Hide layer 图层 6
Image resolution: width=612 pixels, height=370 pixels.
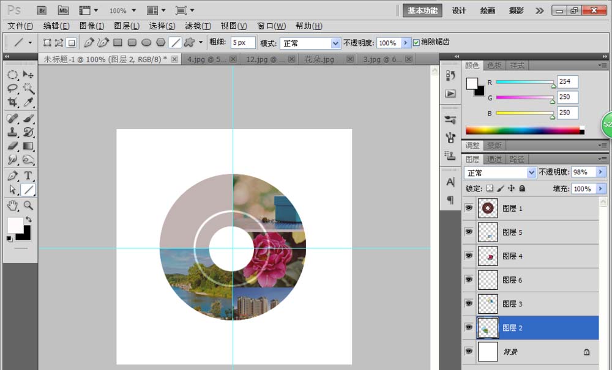point(469,279)
